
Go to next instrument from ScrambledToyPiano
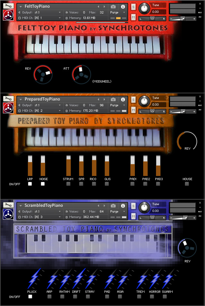click(x=104, y=206)
